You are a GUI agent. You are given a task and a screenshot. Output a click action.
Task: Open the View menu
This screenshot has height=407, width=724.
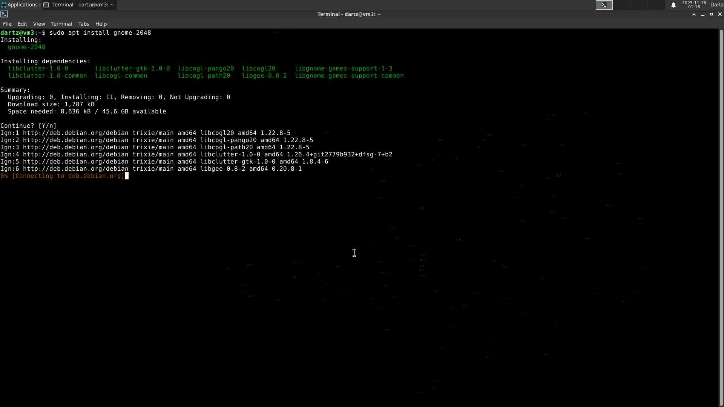coord(39,24)
